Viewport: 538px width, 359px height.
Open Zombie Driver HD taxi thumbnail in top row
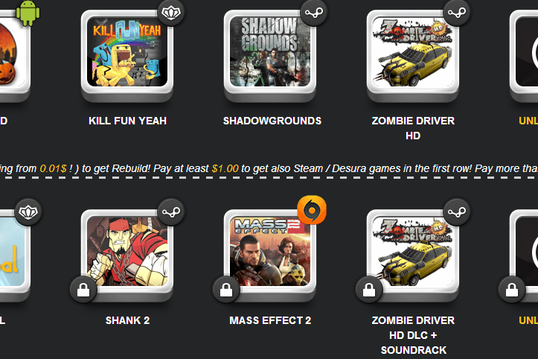(x=413, y=51)
